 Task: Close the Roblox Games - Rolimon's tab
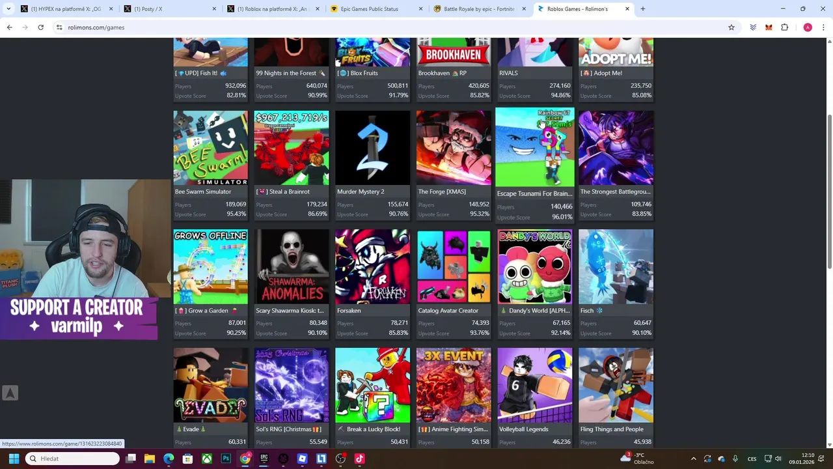click(627, 9)
